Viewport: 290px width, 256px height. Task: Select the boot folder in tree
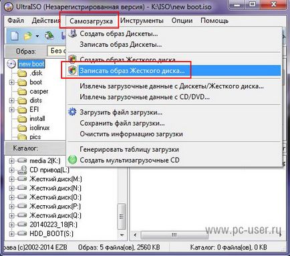[35, 82]
